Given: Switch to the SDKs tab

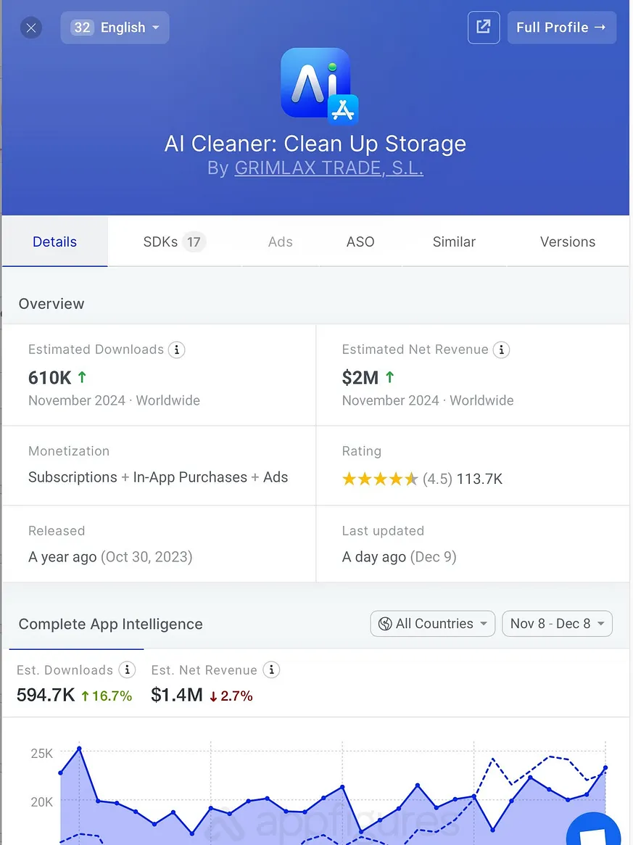Looking at the screenshot, I should [x=174, y=242].
